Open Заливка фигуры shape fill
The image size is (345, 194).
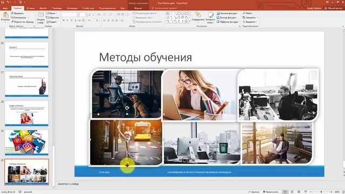pyautogui.click(x=227, y=13)
